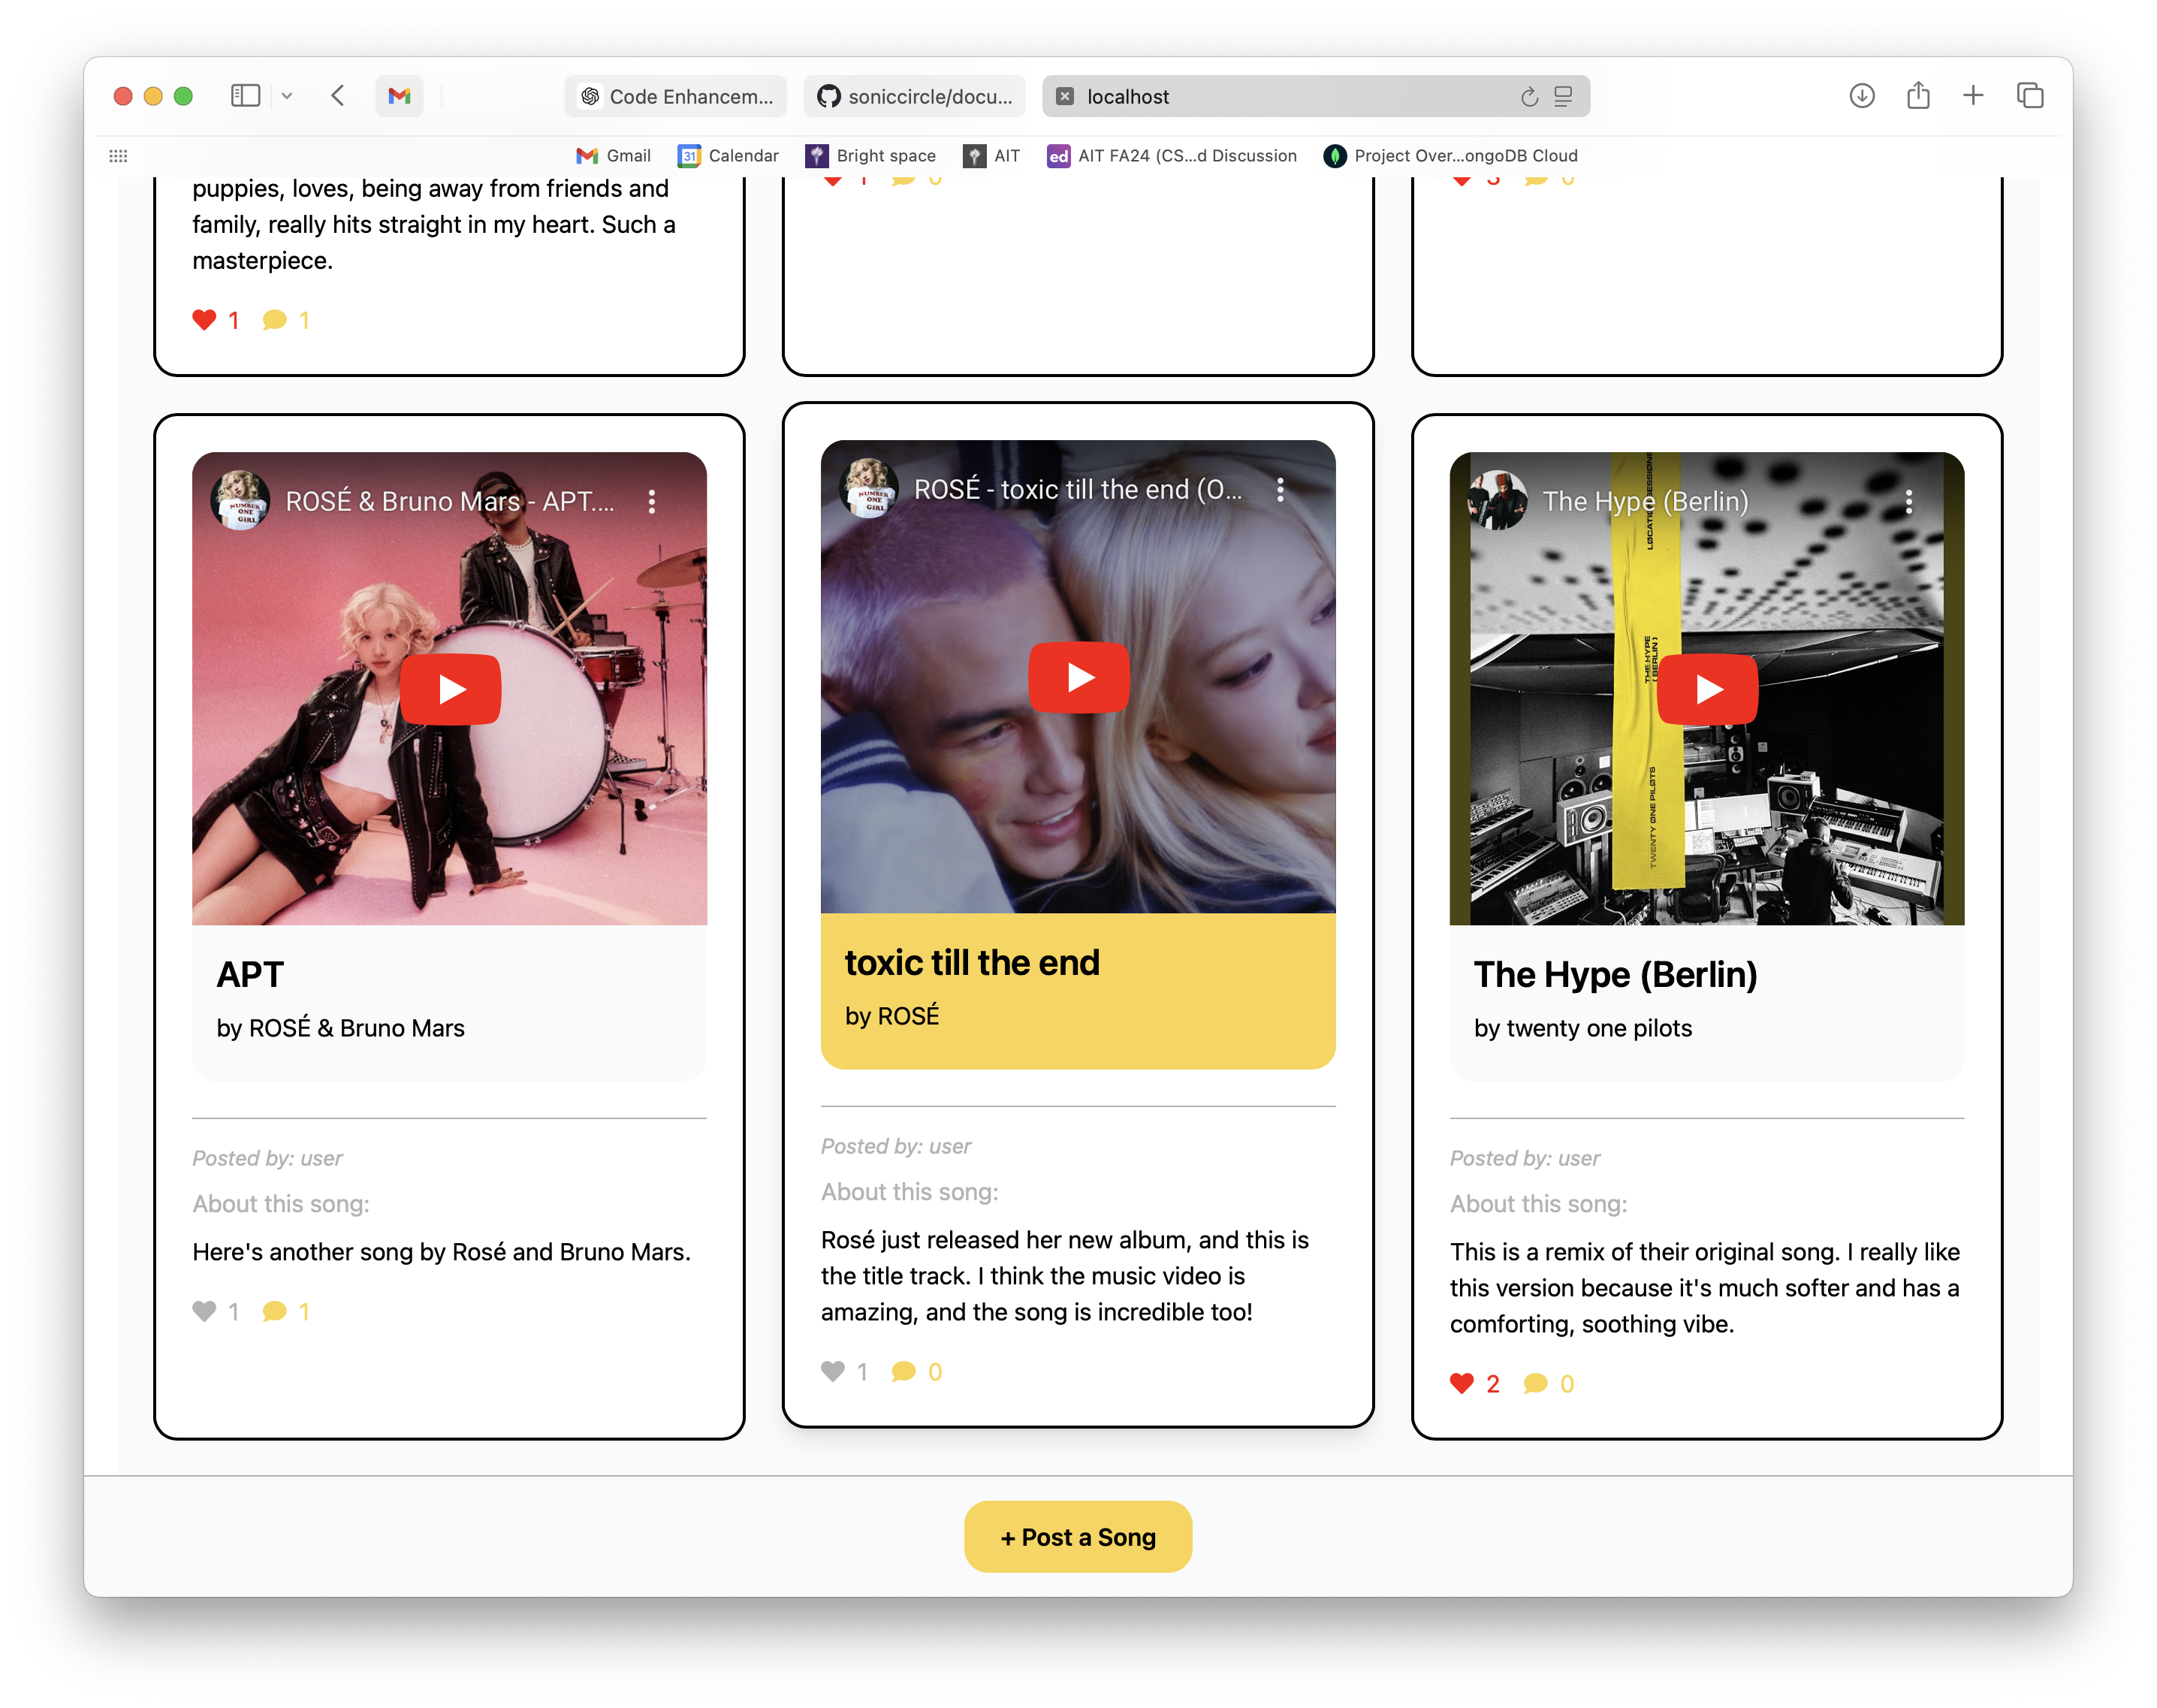This screenshot has height=1708, width=2157.
Task: Open pinned Gmail tab
Action: tap(399, 96)
